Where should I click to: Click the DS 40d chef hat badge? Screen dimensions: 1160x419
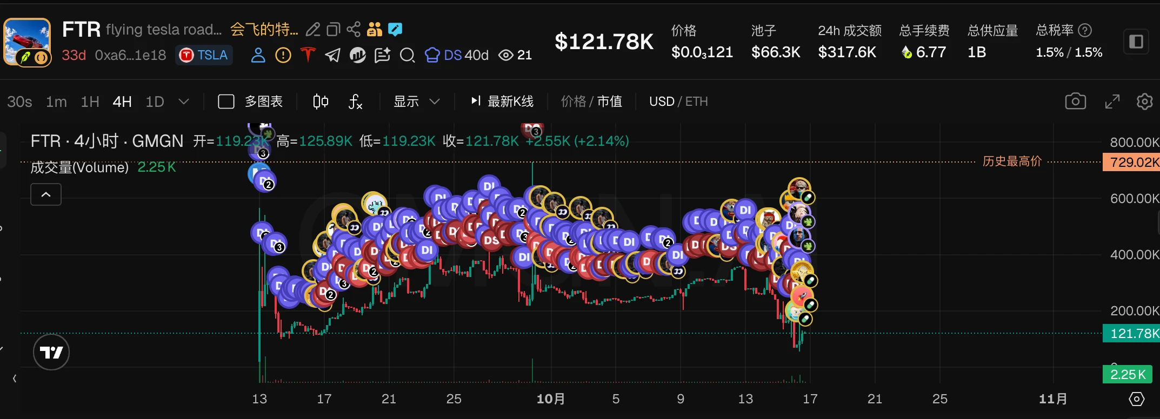coord(456,55)
